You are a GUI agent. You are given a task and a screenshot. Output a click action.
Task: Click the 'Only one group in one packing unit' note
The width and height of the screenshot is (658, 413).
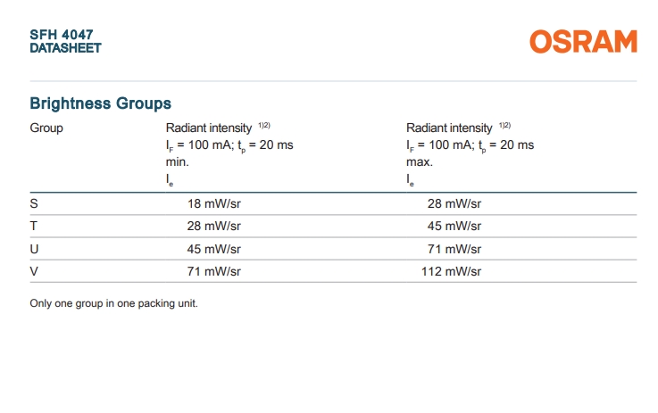pyautogui.click(x=113, y=303)
